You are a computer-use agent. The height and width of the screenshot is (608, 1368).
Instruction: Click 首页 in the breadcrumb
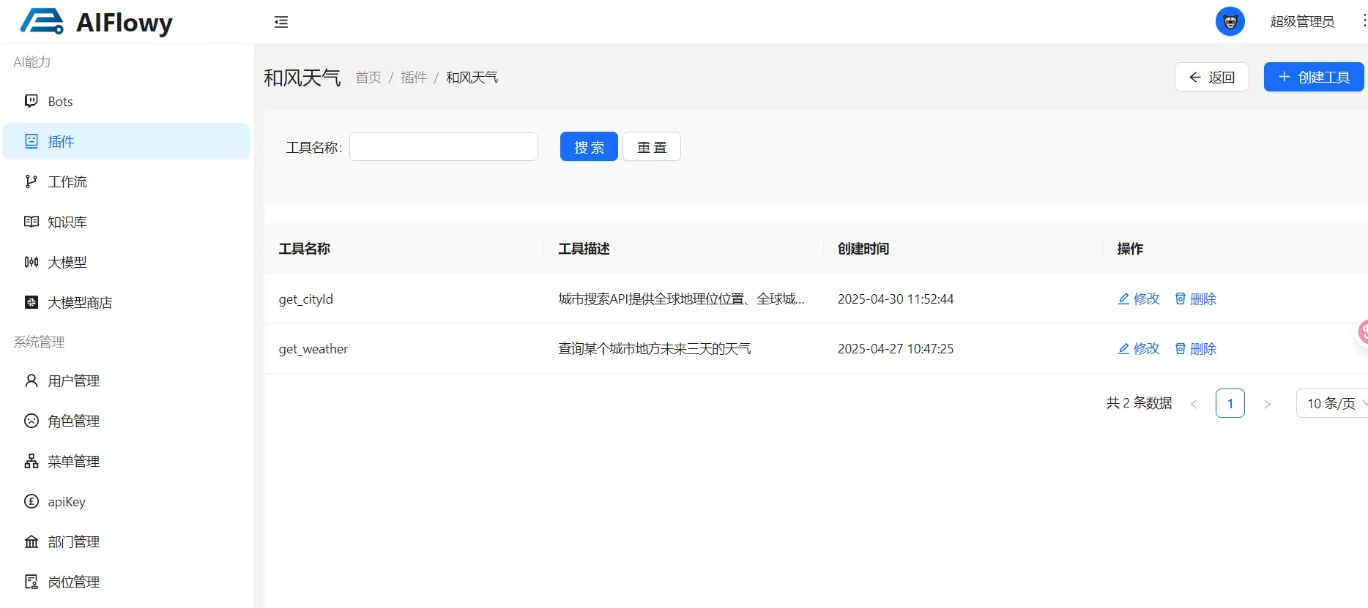click(368, 78)
